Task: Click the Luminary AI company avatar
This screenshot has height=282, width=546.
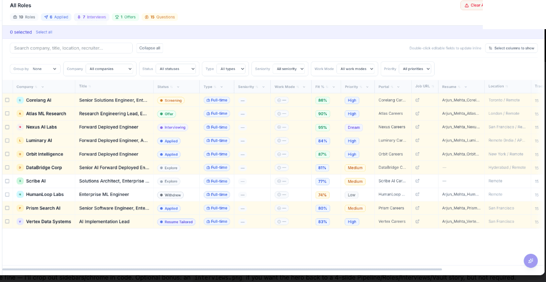Action: 20,141
